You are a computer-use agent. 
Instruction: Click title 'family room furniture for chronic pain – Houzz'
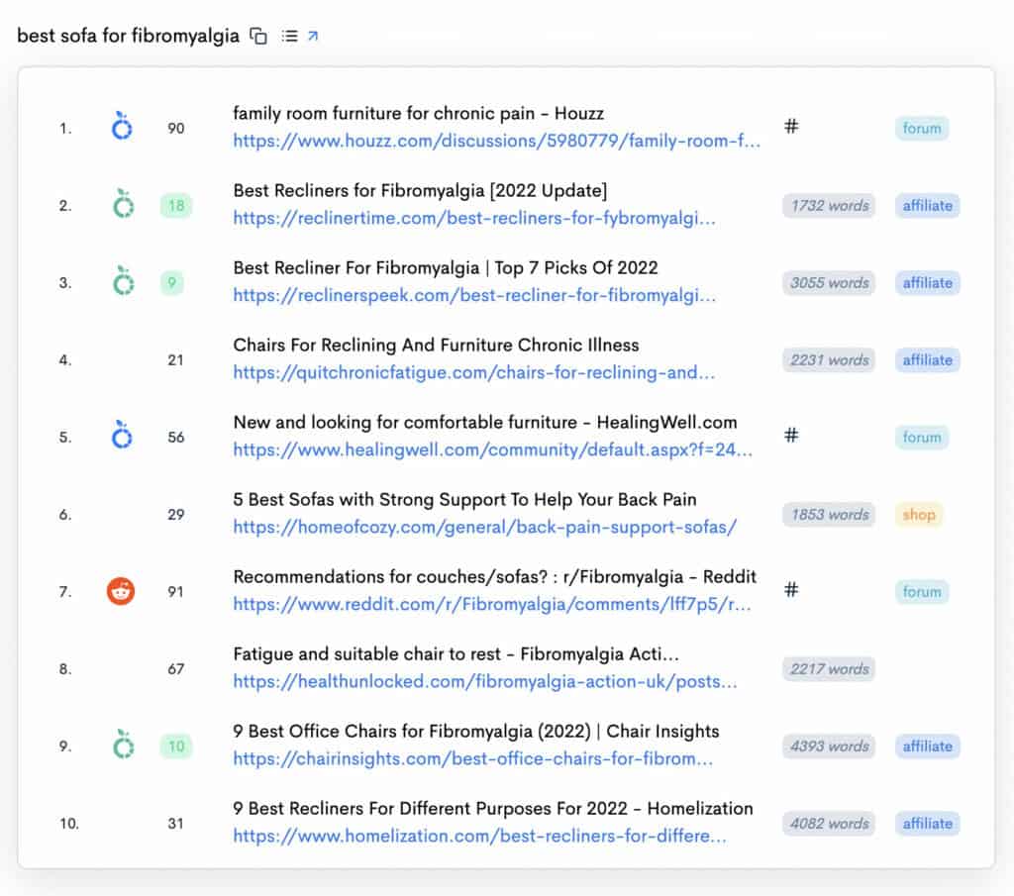[419, 114]
